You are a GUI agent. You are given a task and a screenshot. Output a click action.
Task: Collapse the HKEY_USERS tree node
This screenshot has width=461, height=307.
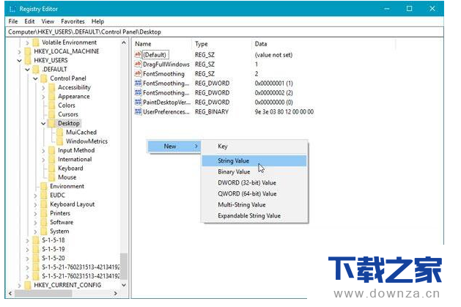19,61
